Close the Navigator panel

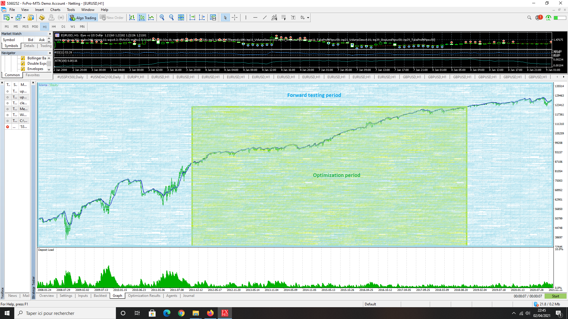[50, 53]
